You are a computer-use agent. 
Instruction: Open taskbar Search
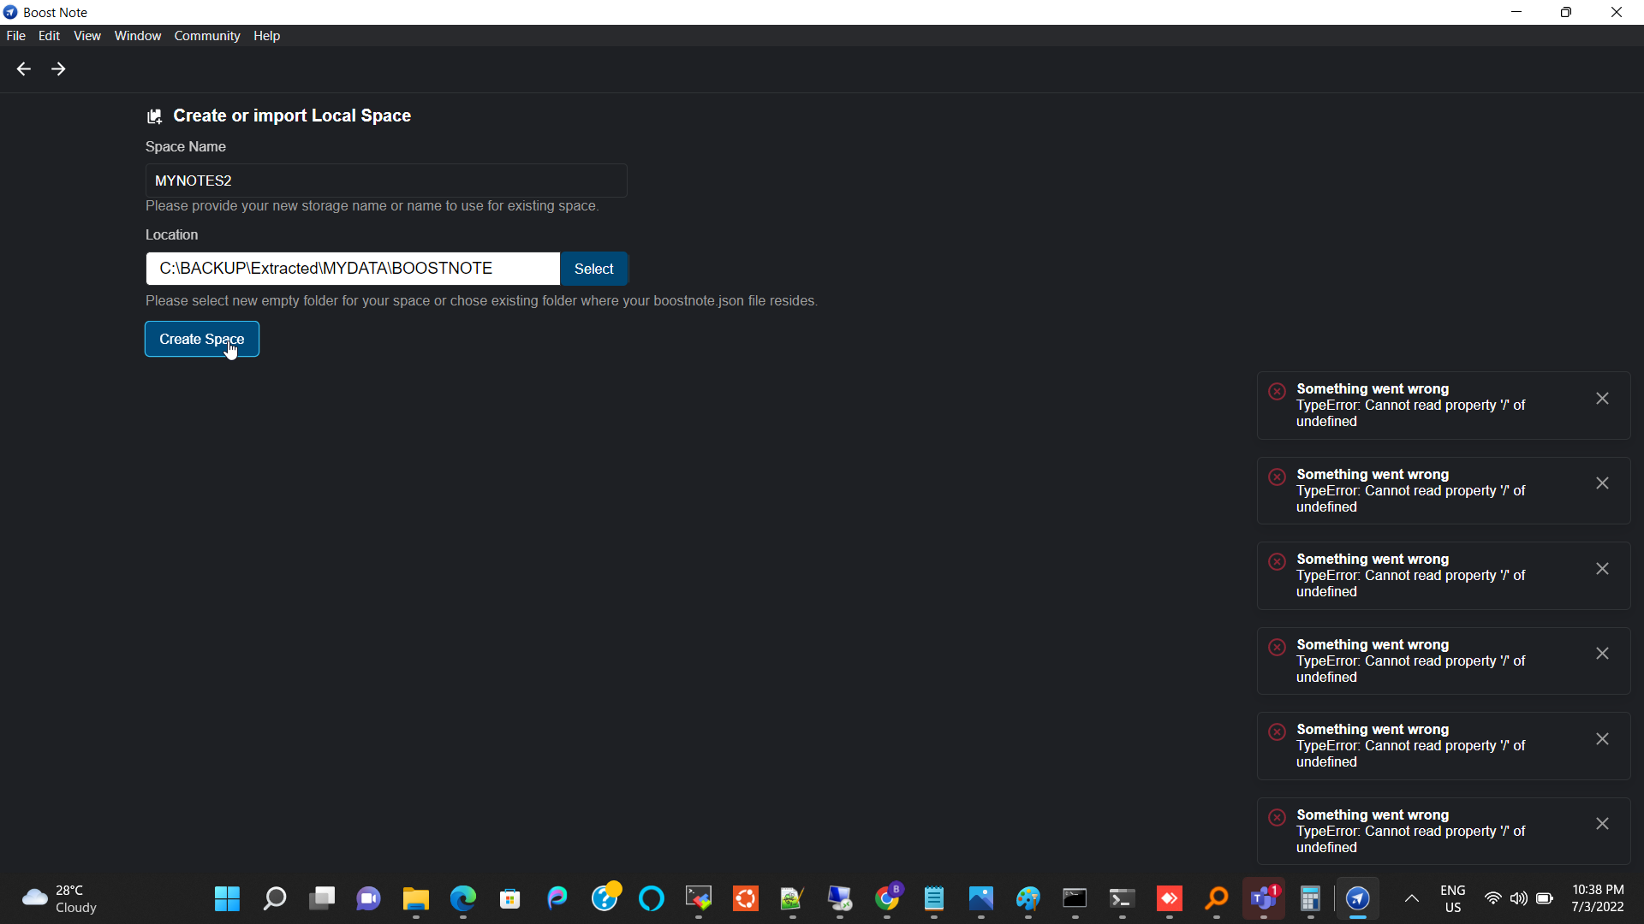click(274, 898)
